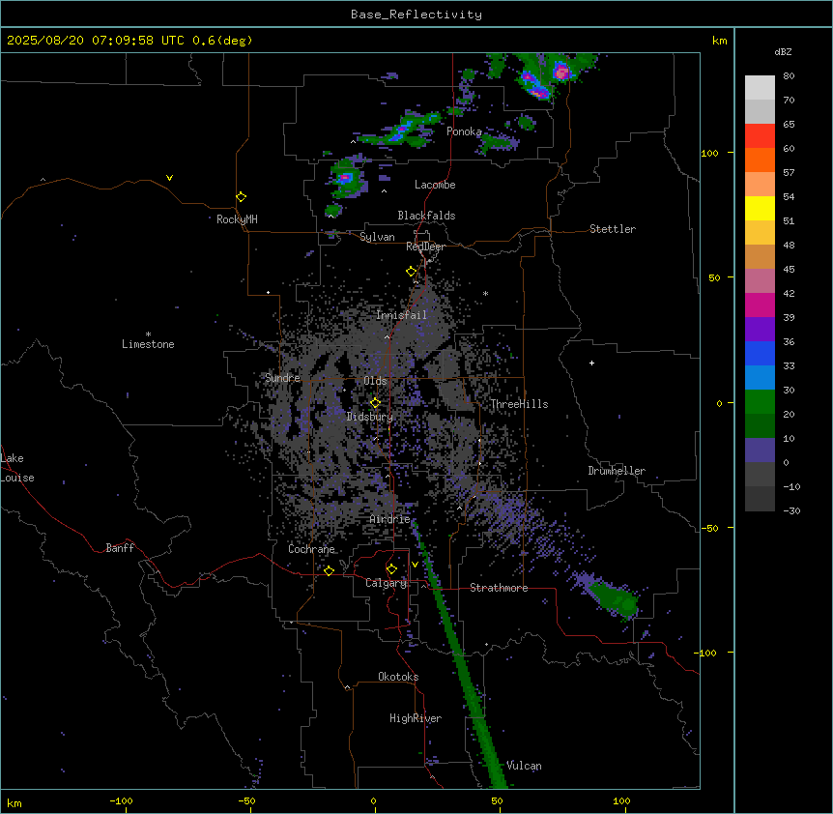Click the Base_Reflectivity title
833x814 pixels.
point(416,15)
